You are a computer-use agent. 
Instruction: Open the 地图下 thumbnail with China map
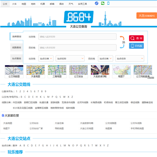coord(121,72)
